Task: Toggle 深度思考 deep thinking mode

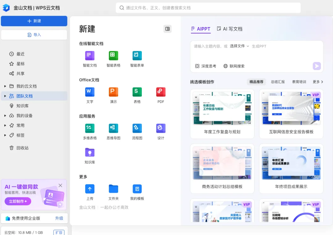Action: click(206, 66)
